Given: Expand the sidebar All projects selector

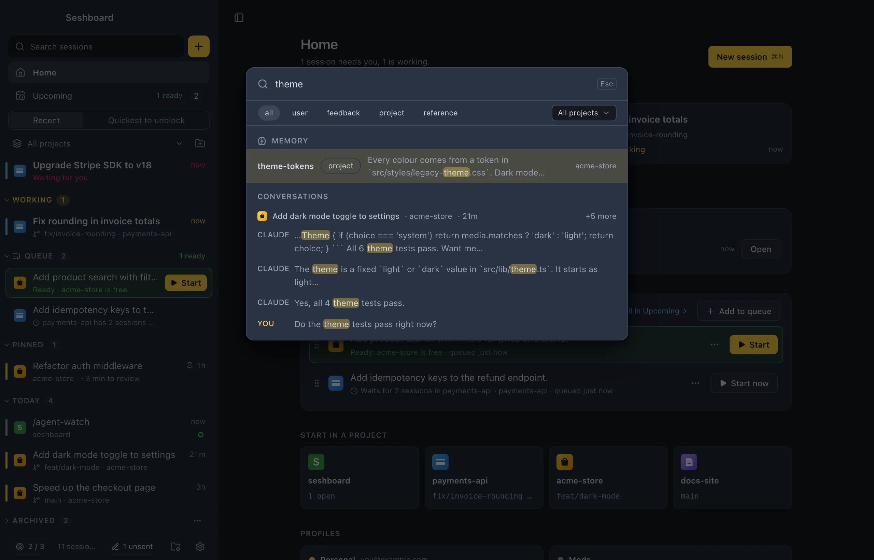Looking at the screenshot, I should coord(97,144).
